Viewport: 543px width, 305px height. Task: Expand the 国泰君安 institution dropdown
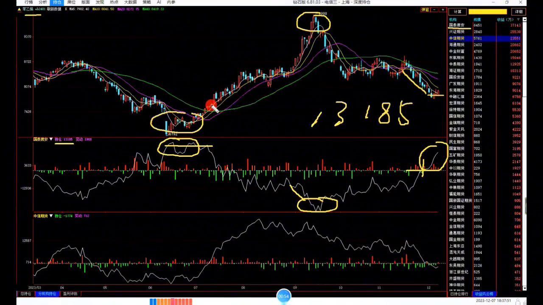[51, 139]
